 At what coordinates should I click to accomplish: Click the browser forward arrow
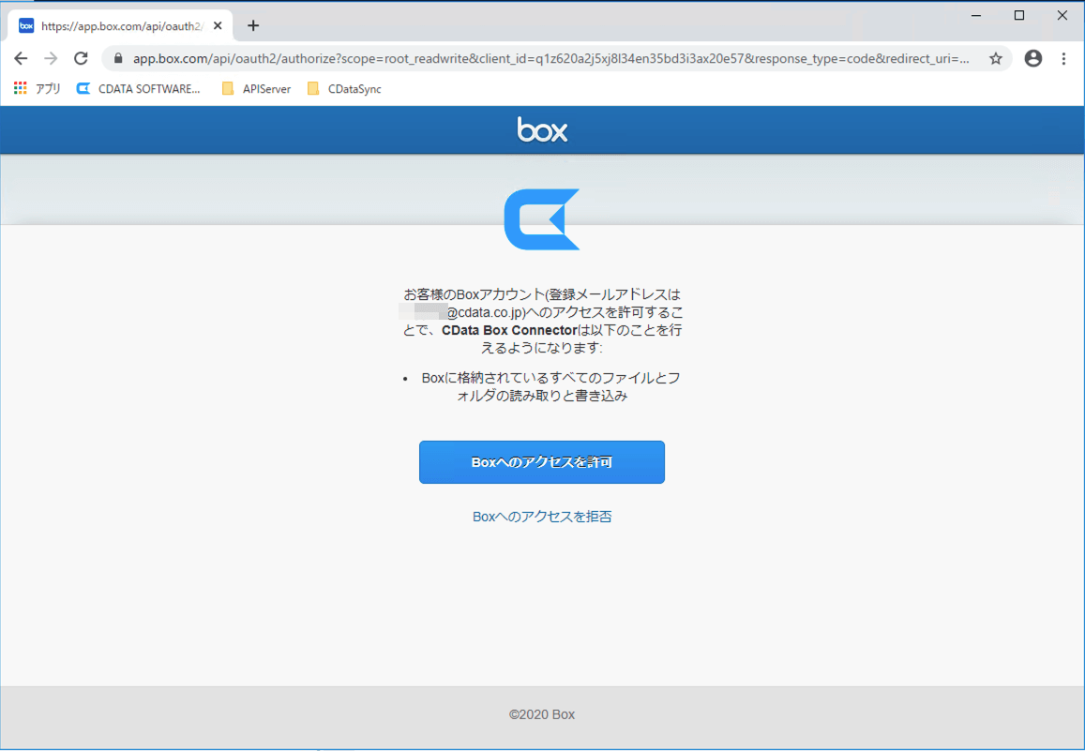coord(51,59)
